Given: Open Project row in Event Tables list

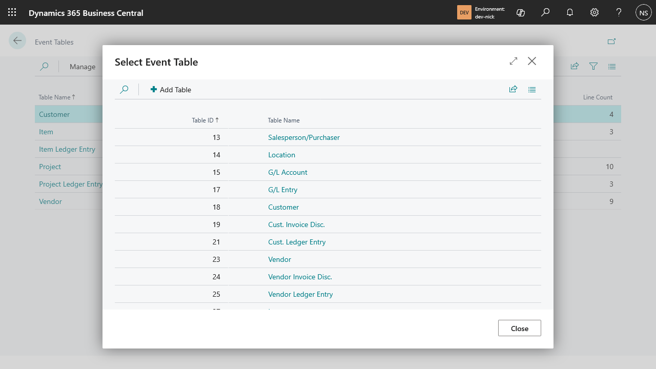Looking at the screenshot, I should [50, 167].
